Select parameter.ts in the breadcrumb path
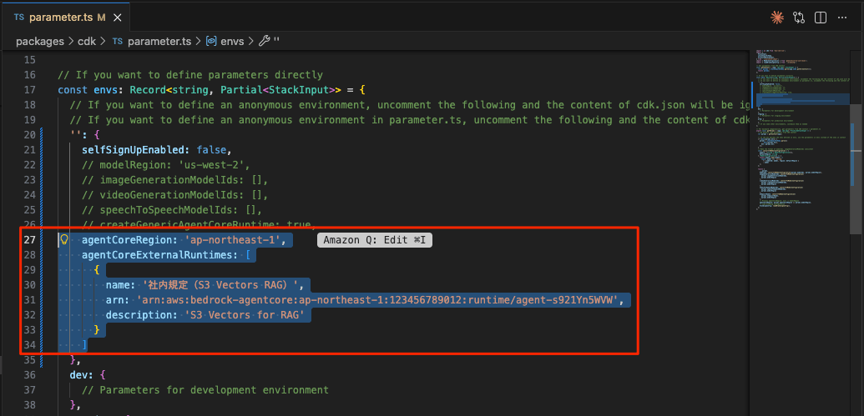This screenshot has width=864, height=416. (158, 41)
